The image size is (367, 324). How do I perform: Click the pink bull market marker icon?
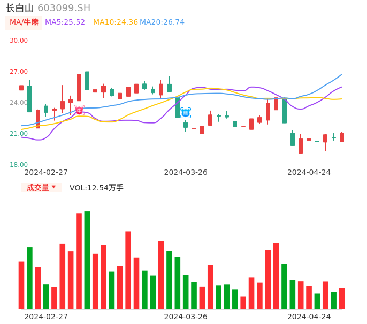79,110
